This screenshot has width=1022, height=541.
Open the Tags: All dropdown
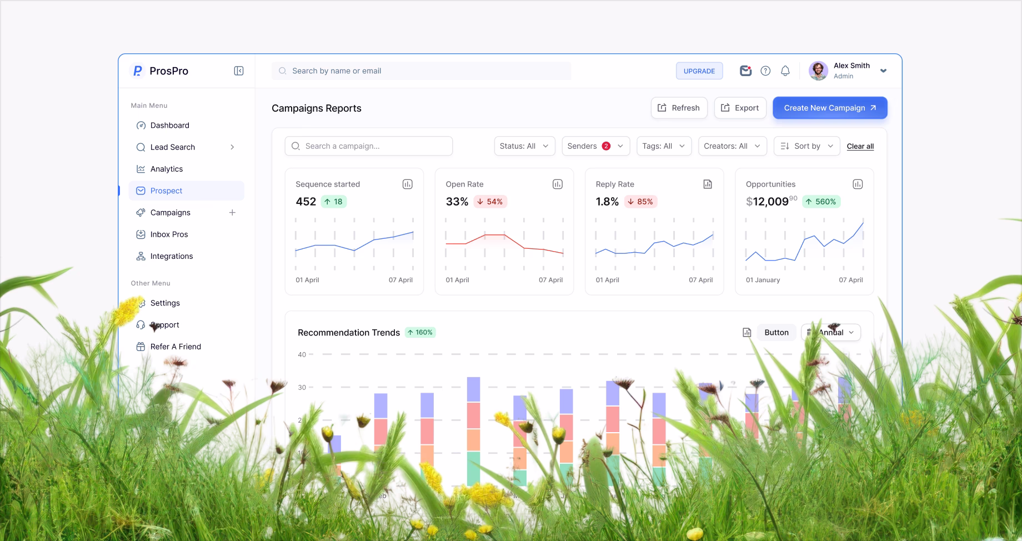click(x=664, y=146)
